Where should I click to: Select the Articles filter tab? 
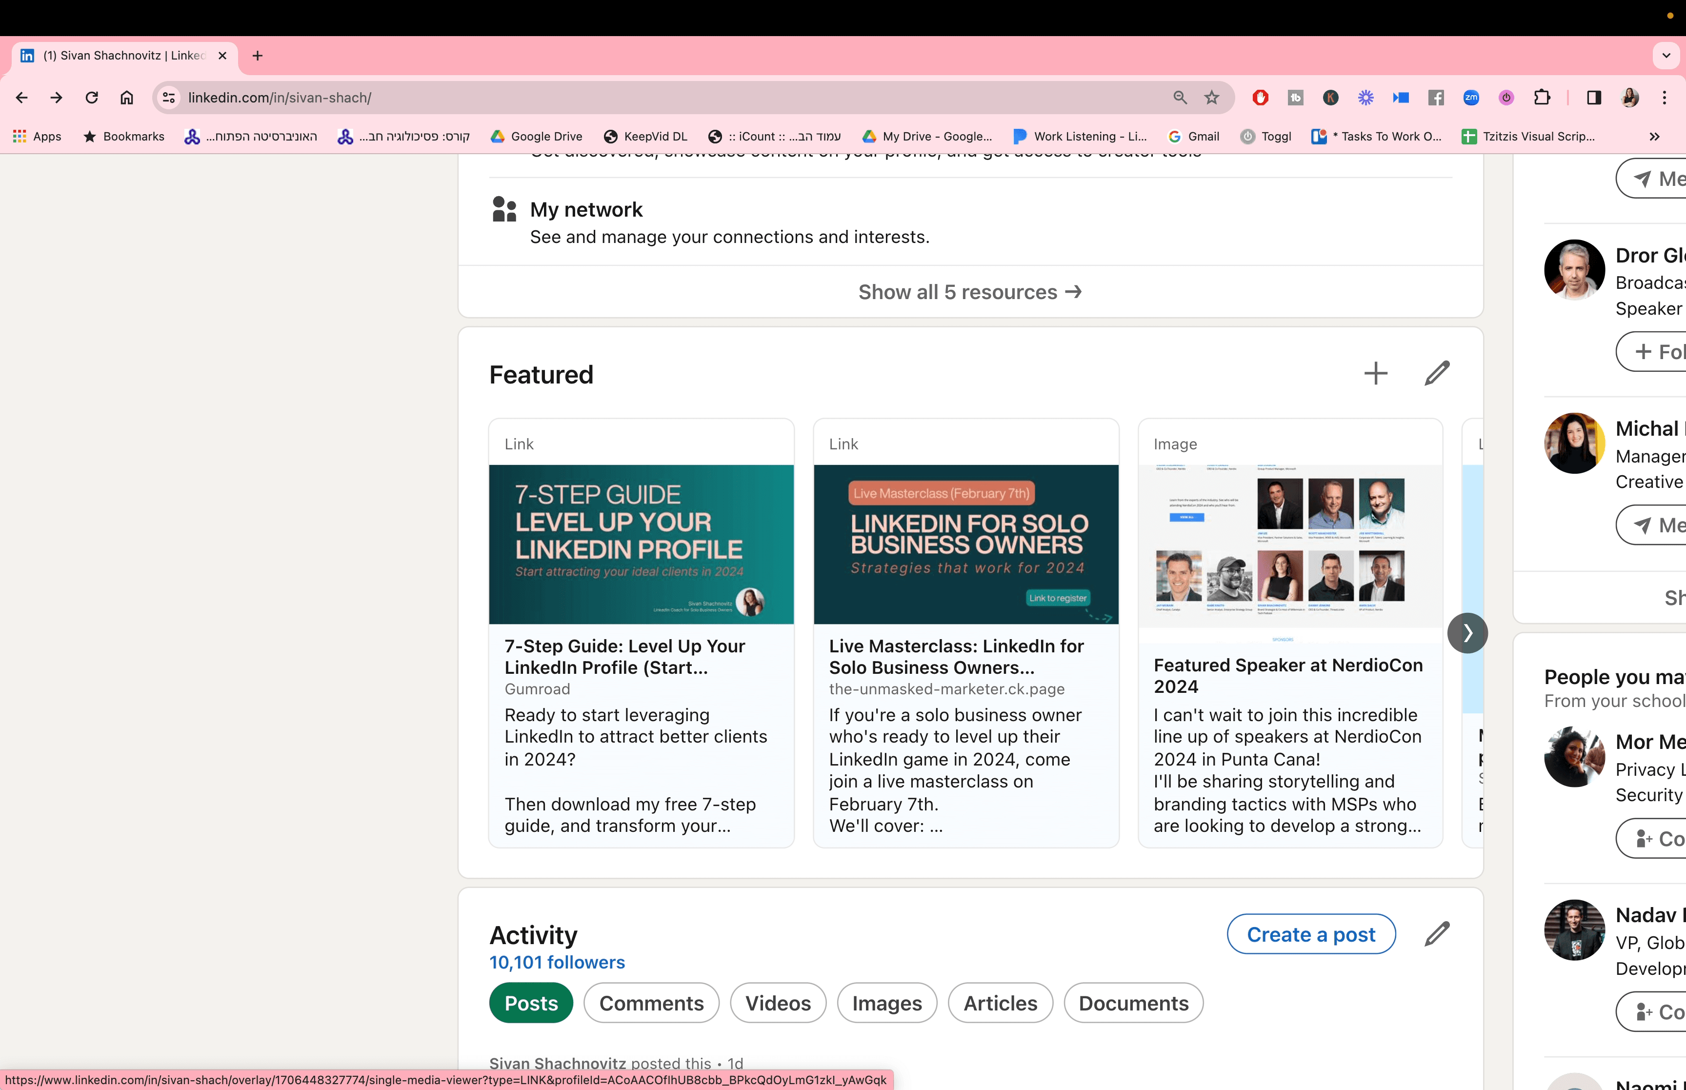(x=1001, y=1003)
